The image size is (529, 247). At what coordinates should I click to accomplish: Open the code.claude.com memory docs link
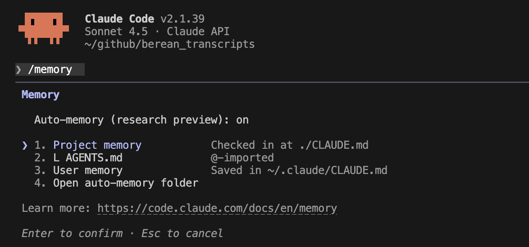(x=217, y=208)
